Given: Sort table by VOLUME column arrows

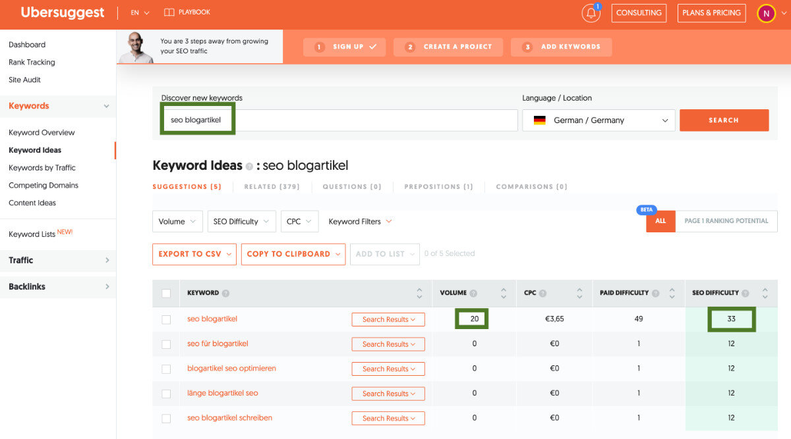Looking at the screenshot, I should click(504, 293).
